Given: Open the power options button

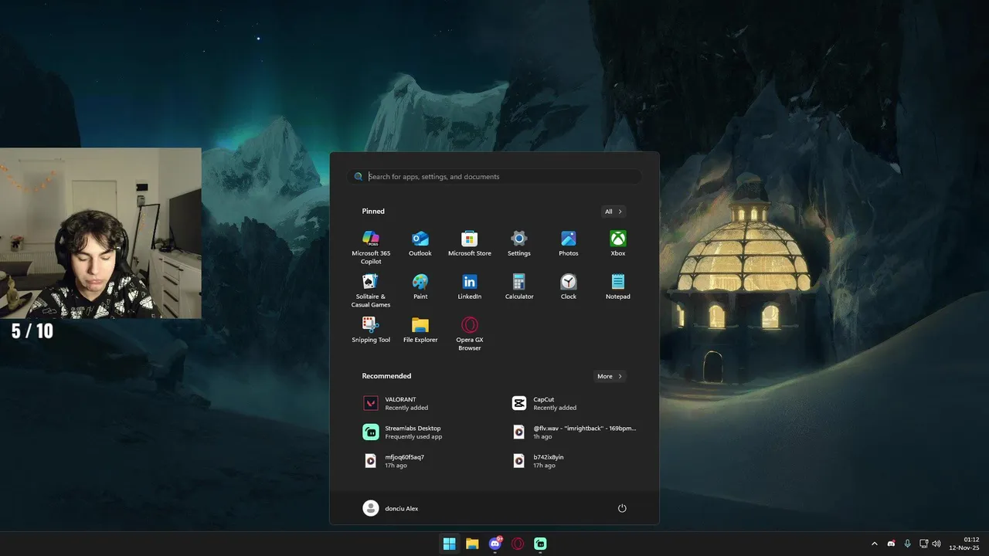Looking at the screenshot, I should 622,508.
